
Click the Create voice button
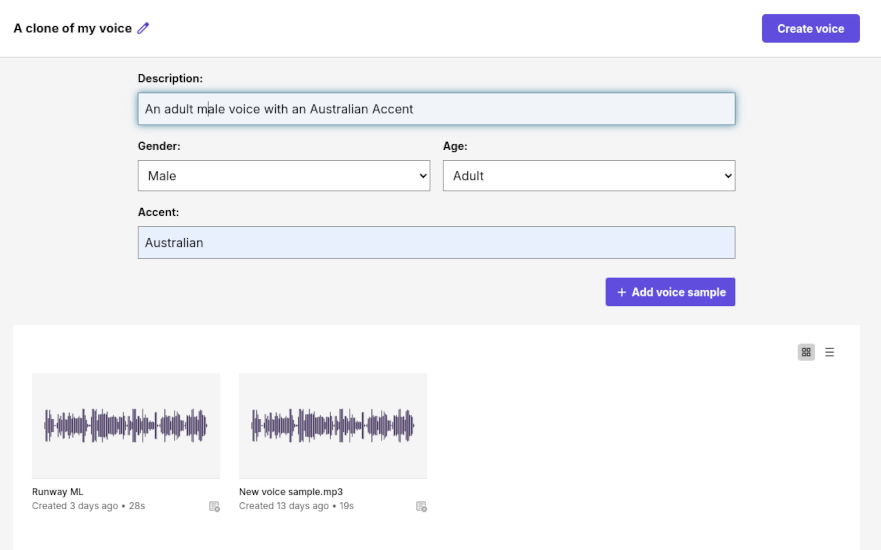pos(811,28)
